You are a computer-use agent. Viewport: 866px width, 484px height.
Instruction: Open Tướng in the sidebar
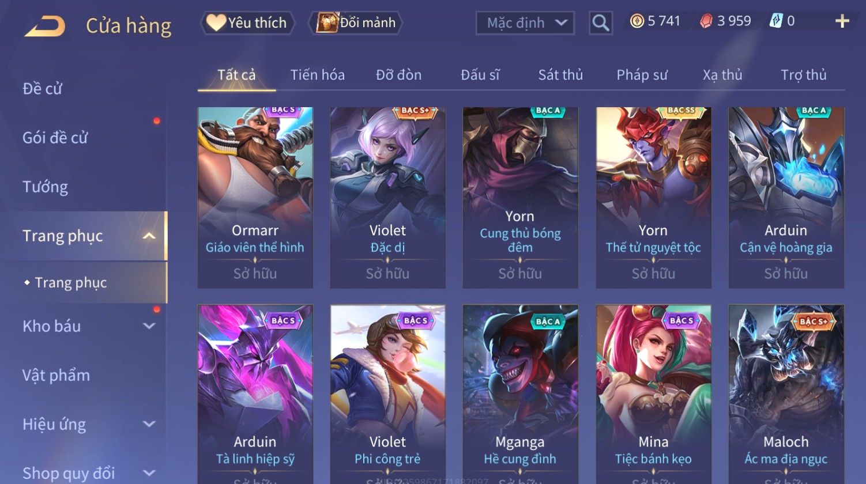point(46,187)
